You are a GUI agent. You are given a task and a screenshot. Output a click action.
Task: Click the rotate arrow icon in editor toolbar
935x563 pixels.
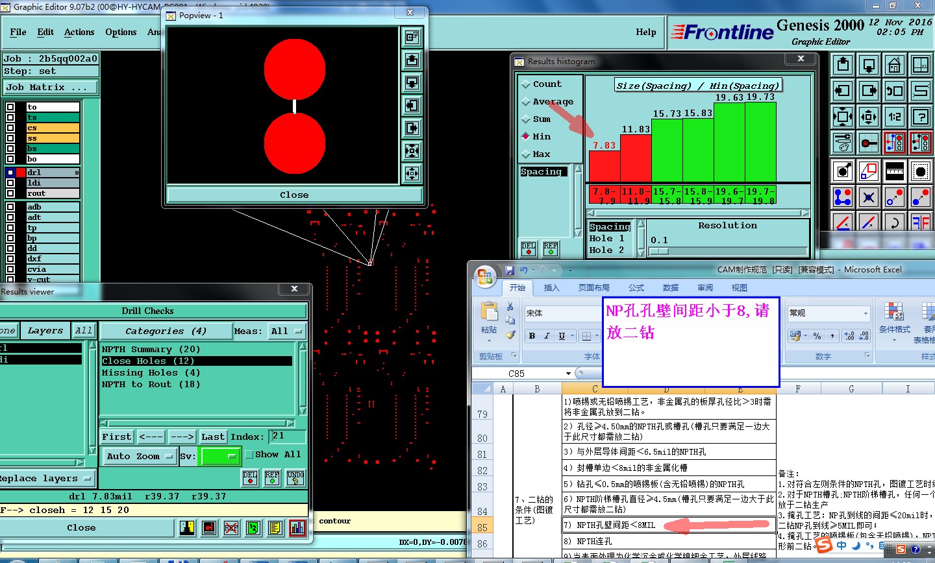tap(895, 223)
